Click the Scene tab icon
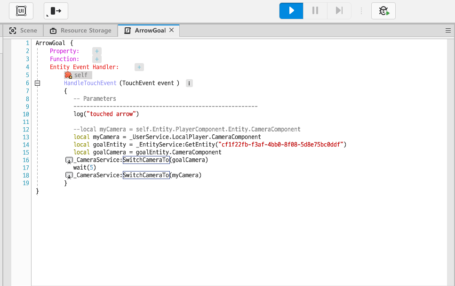Viewport: 455px width, 286px height. [x=13, y=31]
